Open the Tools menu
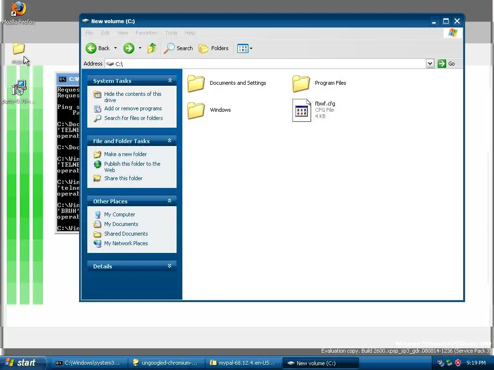 171,33
